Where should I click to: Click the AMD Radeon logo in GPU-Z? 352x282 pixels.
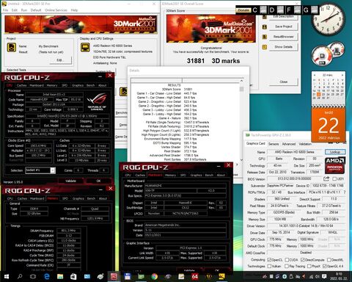pyautogui.click(x=334, y=165)
